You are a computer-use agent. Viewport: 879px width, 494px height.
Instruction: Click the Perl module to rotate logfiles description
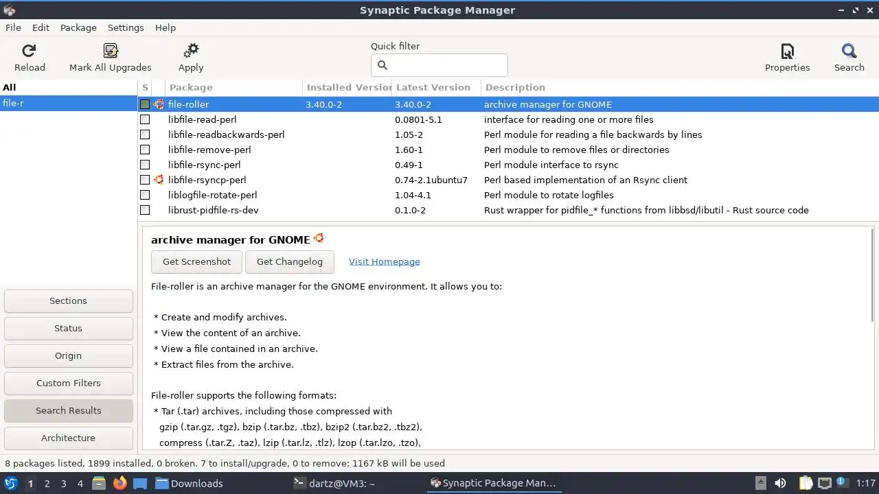[x=549, y=195]
